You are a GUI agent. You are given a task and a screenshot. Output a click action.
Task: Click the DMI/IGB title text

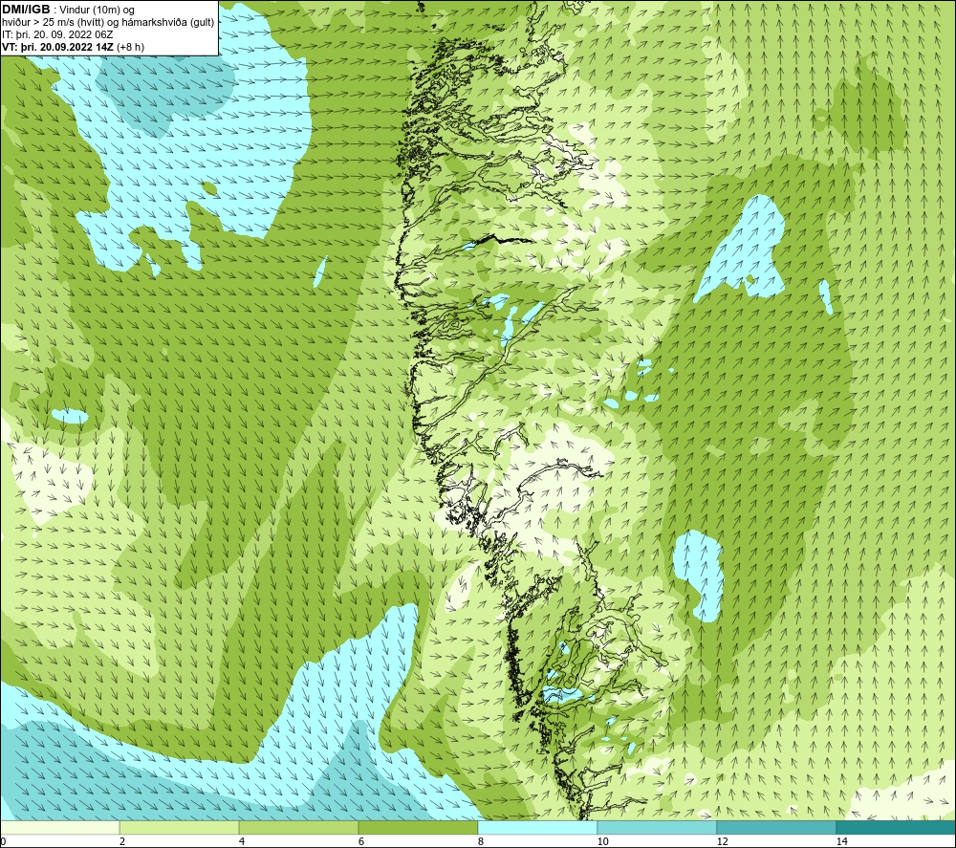(x=26, y=10)
